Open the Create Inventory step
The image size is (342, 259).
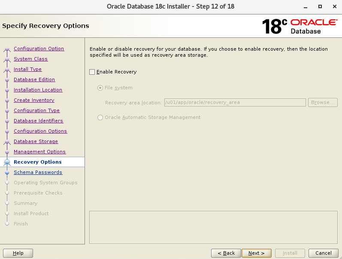coord(34,100)
